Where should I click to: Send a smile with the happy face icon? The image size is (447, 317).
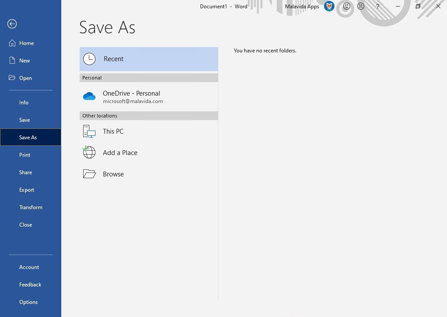pos(346,6)
